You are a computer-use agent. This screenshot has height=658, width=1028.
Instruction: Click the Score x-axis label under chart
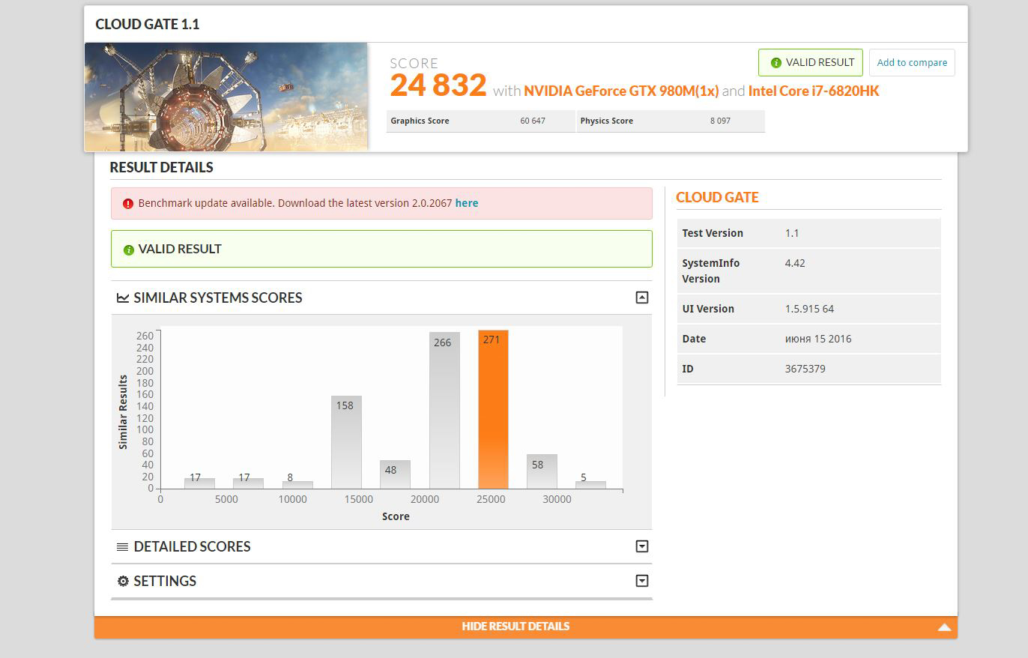(x=396, y=516)
